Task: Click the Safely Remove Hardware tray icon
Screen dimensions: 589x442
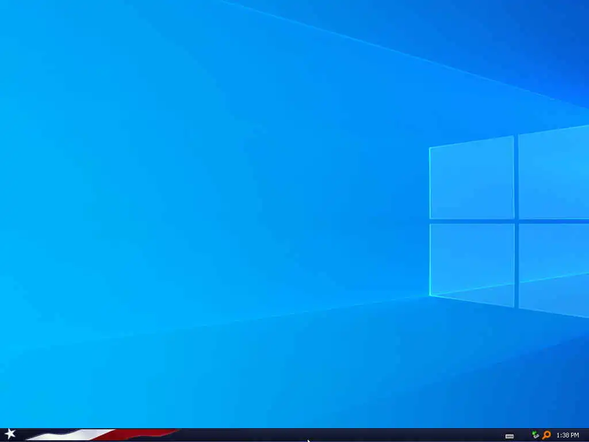Action: pyautogui.click(x=536, y=435)
